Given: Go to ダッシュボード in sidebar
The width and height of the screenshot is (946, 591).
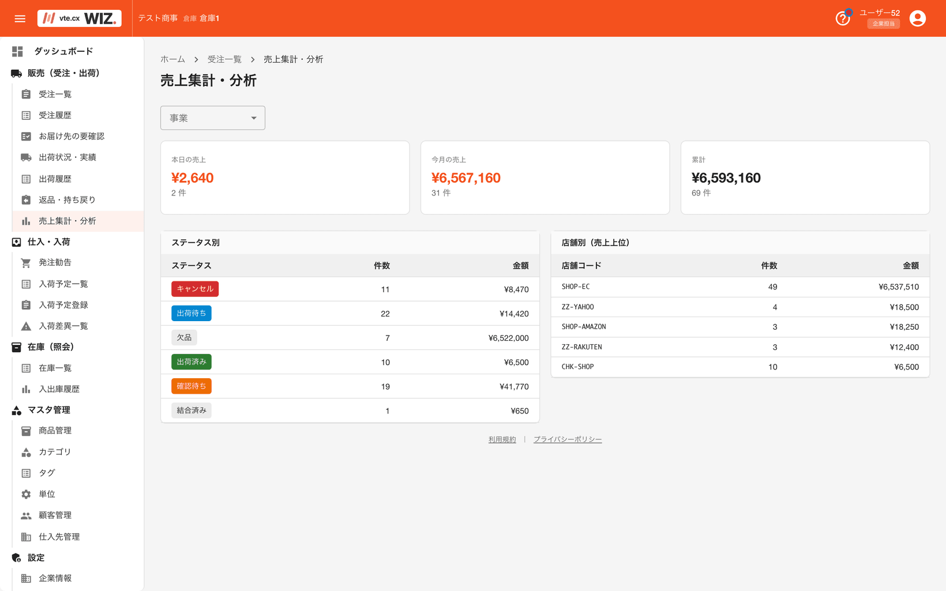Looking at the screenshot, I should pos(63,51).
